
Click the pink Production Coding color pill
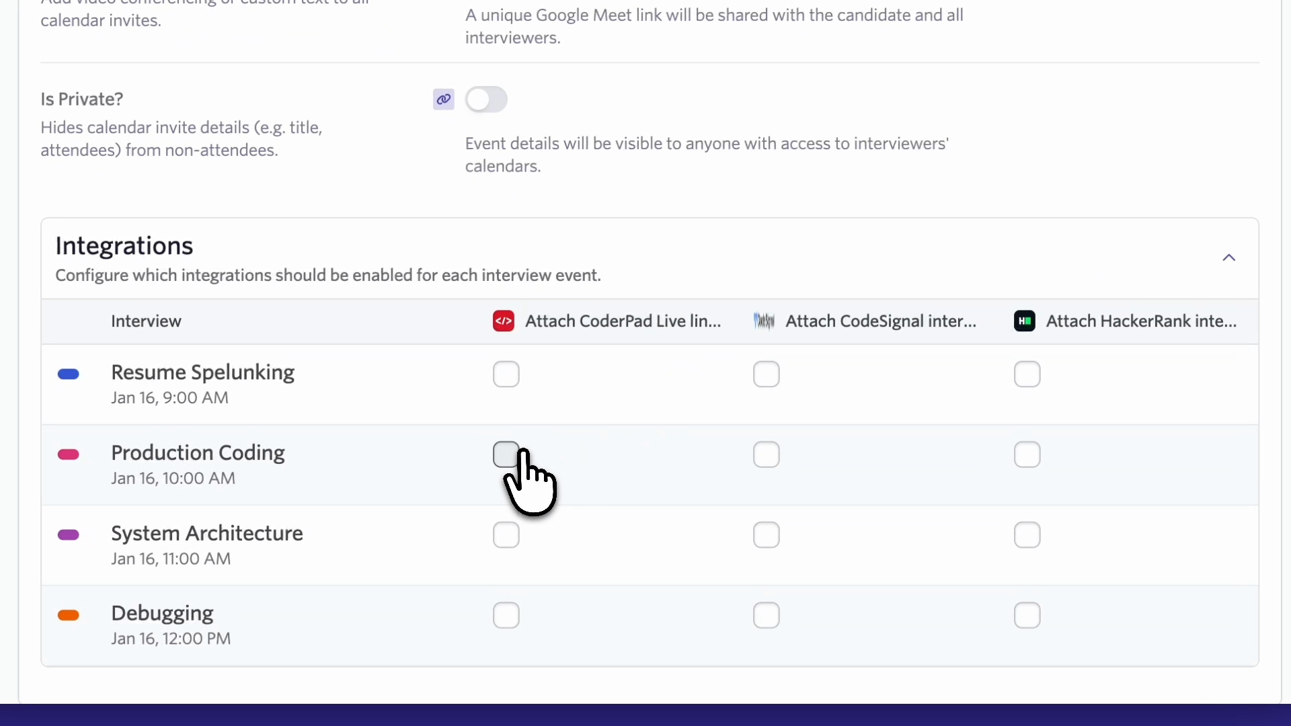pyautogui.click(x=69, y=455)
